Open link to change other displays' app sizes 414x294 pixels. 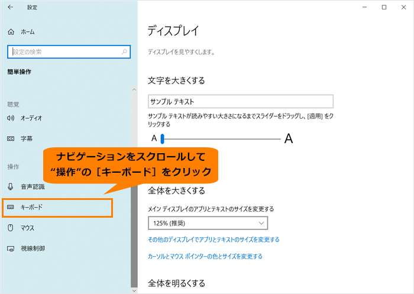pyautogui.click(x=214, y=240)
